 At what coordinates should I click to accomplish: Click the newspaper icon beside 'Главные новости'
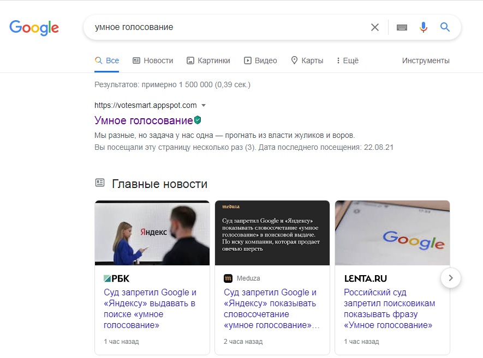click(x=100, y=183)
